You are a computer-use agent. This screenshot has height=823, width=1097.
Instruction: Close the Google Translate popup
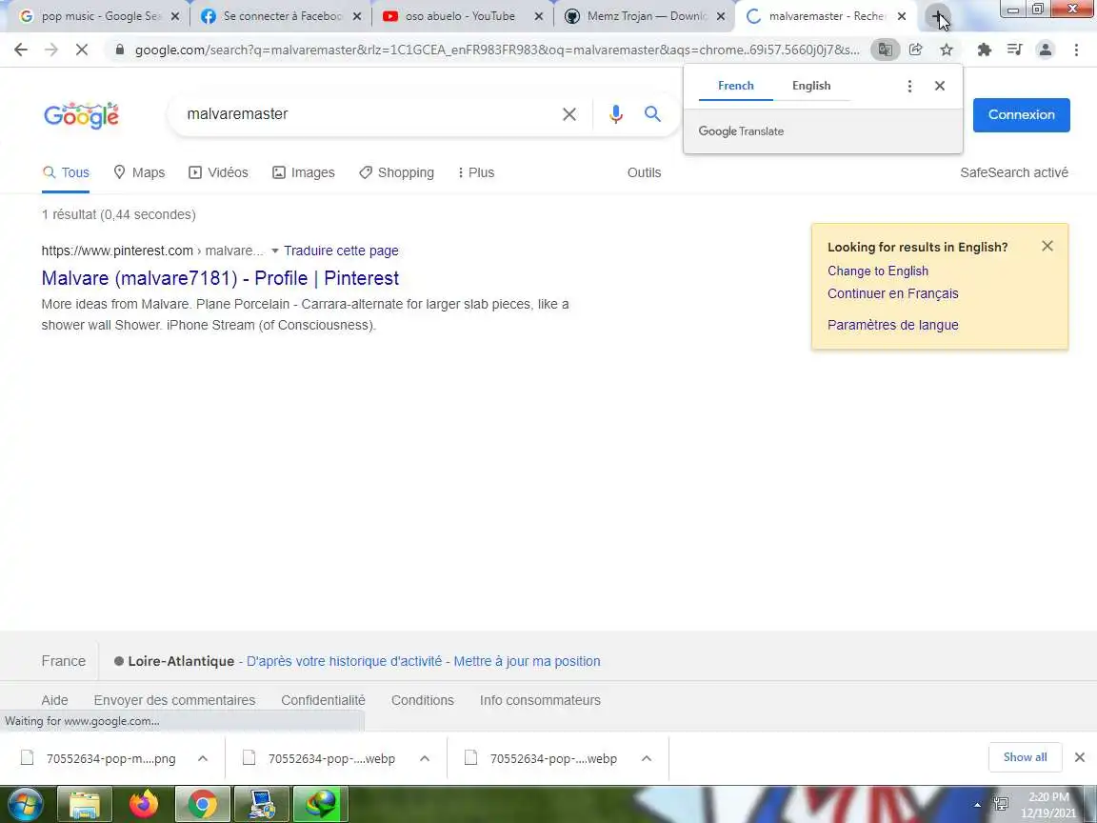pyautogui.click(x=940, y=86)
